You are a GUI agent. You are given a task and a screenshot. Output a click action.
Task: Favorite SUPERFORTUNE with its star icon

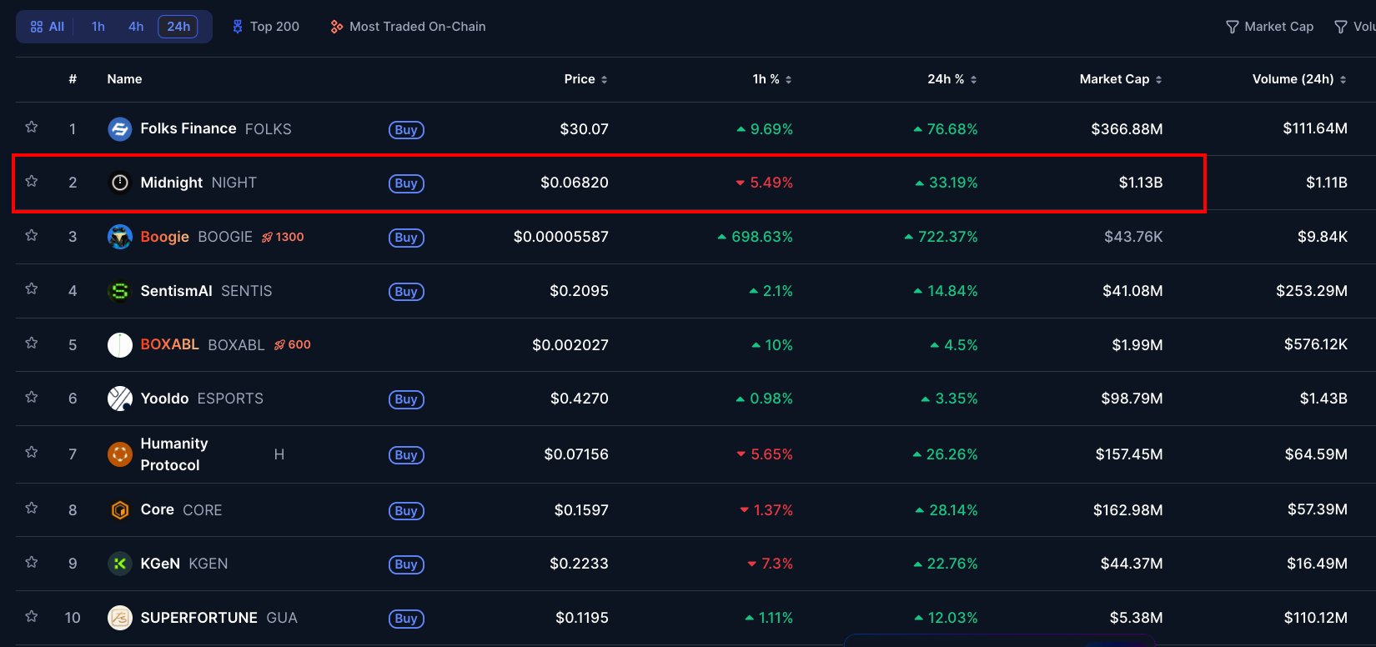(32, 616)
